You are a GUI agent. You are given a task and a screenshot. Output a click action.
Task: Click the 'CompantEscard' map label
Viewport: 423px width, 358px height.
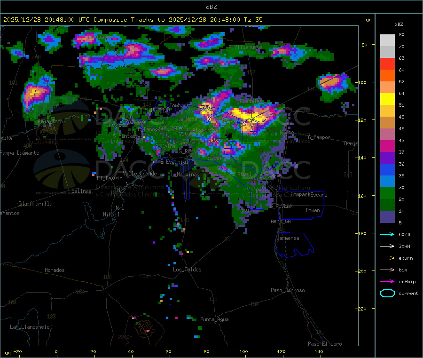click(x=309, y=195)
